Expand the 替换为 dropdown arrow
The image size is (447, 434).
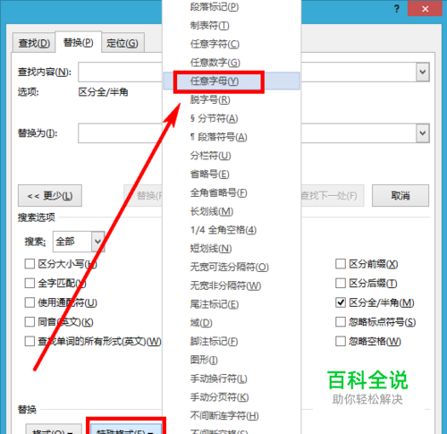pyautogui.click(x=423, y=133)
